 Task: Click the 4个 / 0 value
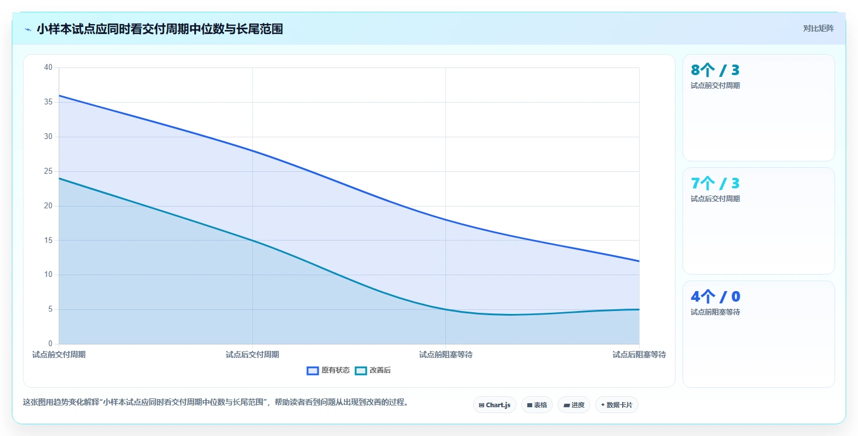pyautogui.click(x=715, y=297)
